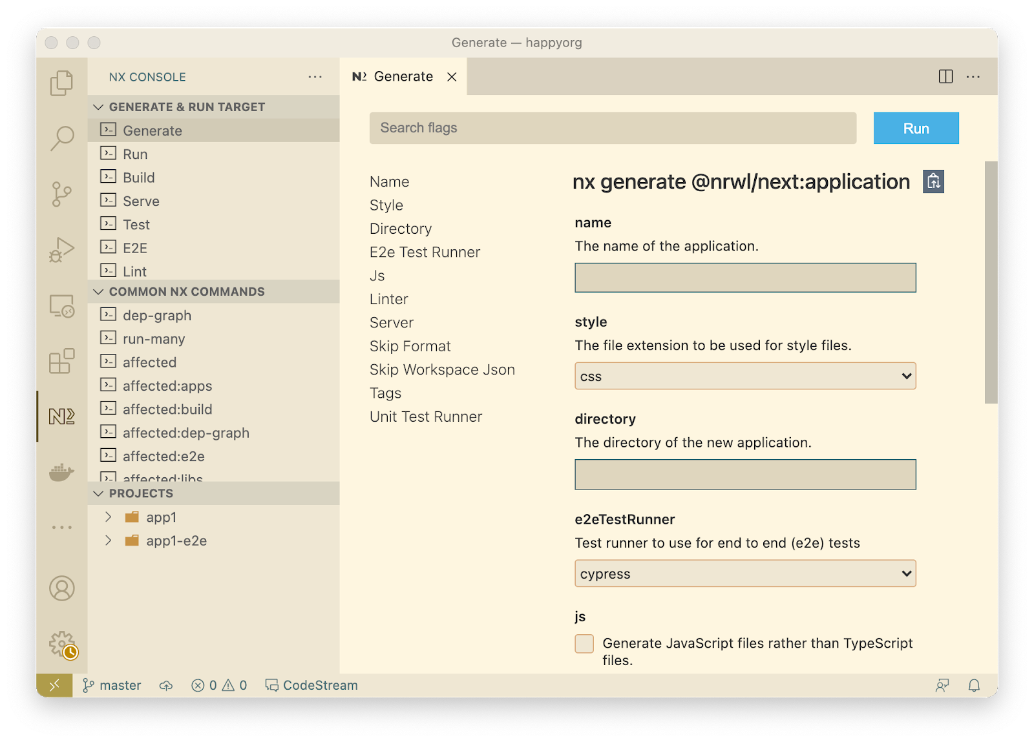Open the editor more actions menu
The image size is (1034, 742).
point(973,76)
